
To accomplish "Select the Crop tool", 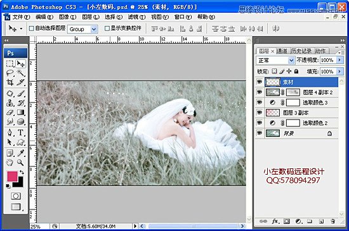I will pyautogui.click(x=10, y=82).
